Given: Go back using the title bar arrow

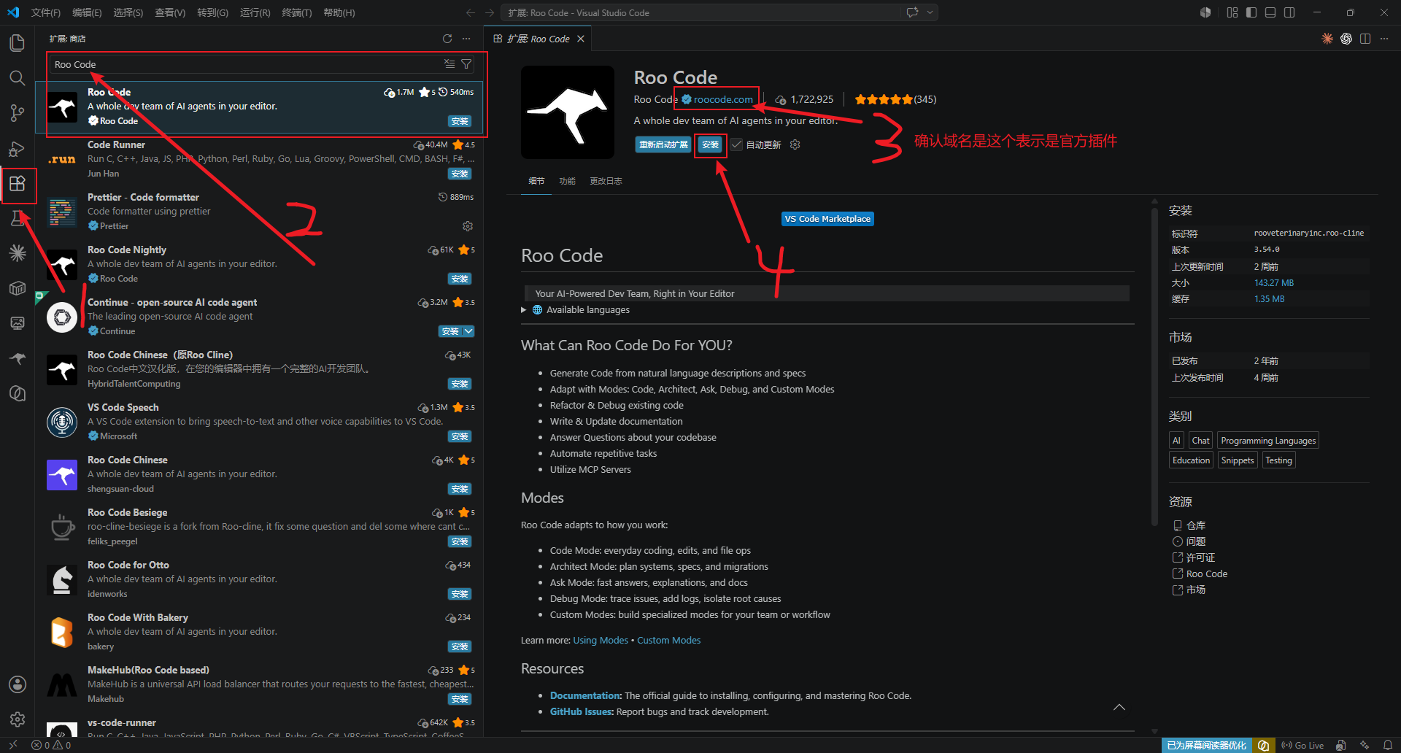Looking at the screenshot, I should [x=471, y=12].
